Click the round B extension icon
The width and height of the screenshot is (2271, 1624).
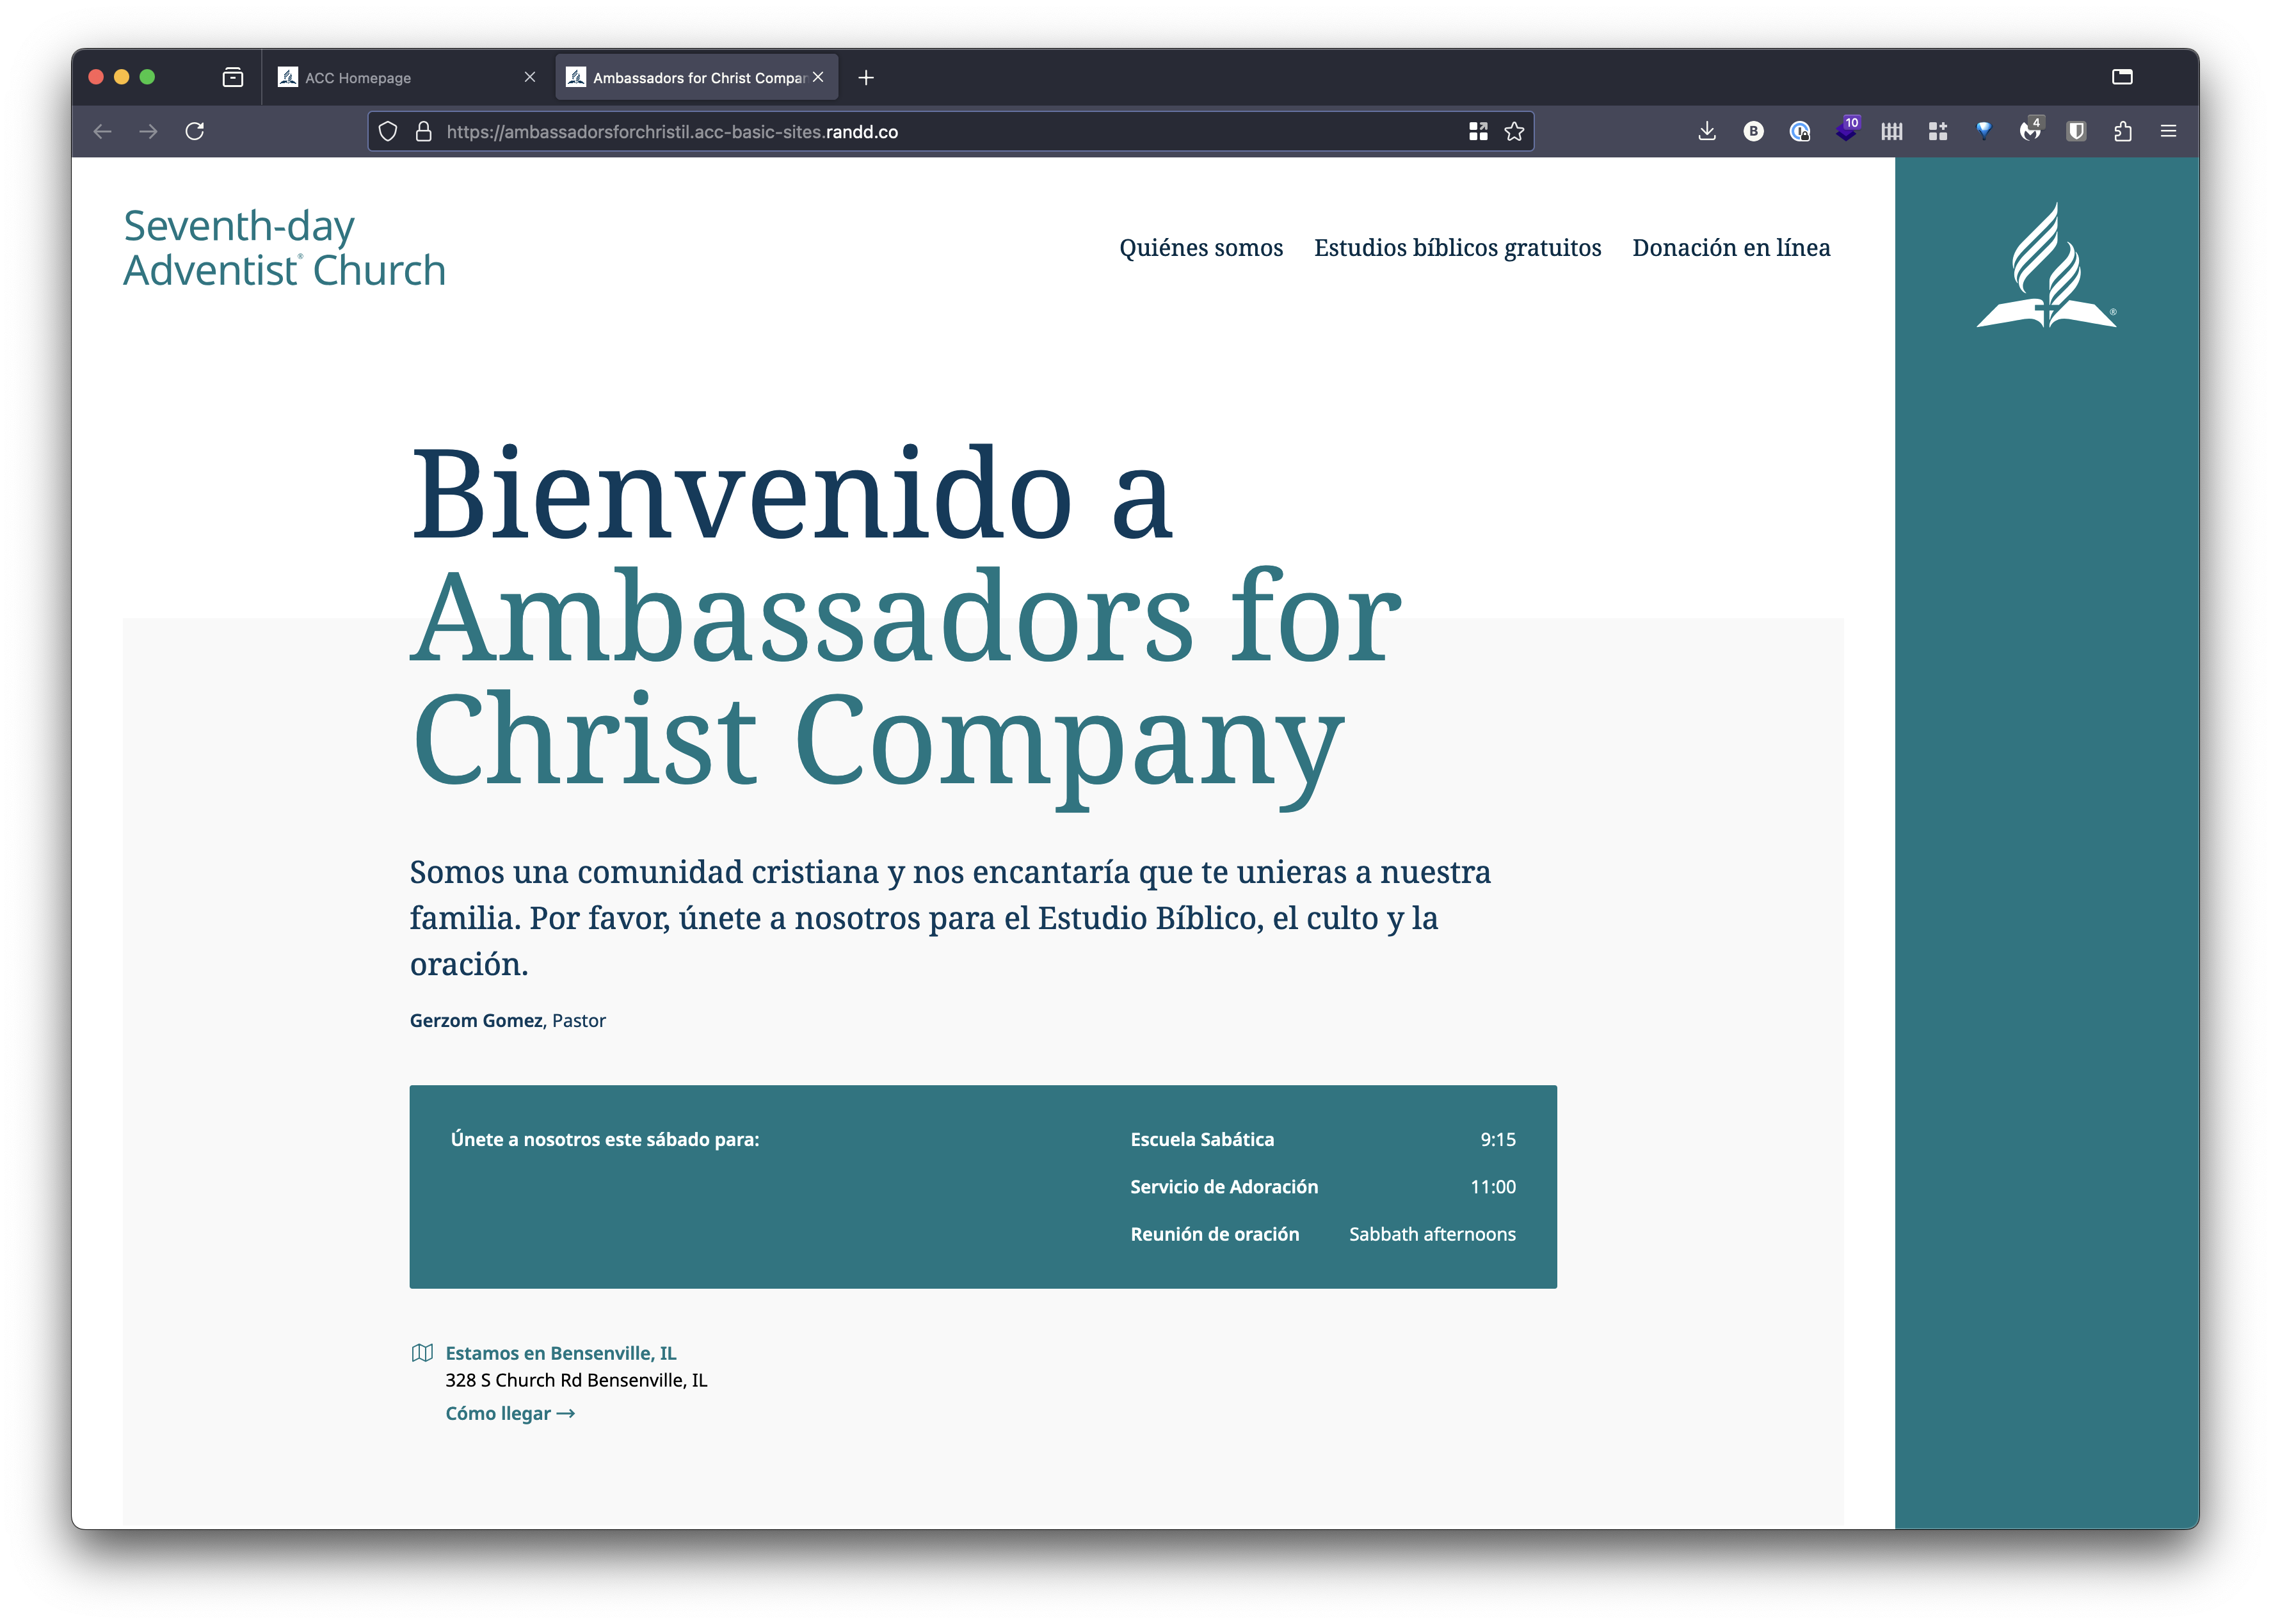[x=1754, y=131]
